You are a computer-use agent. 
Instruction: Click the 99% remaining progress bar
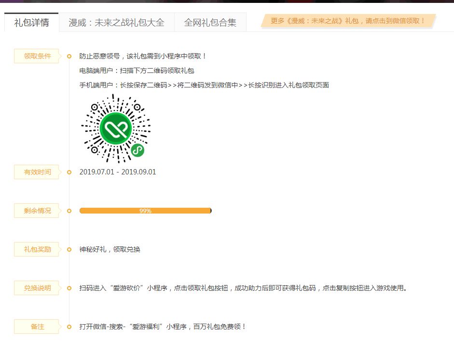(x=146, y=211)
